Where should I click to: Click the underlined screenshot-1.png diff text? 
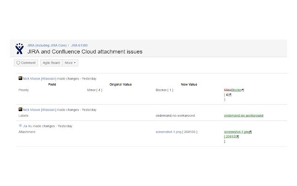click(x=237, y=132)
